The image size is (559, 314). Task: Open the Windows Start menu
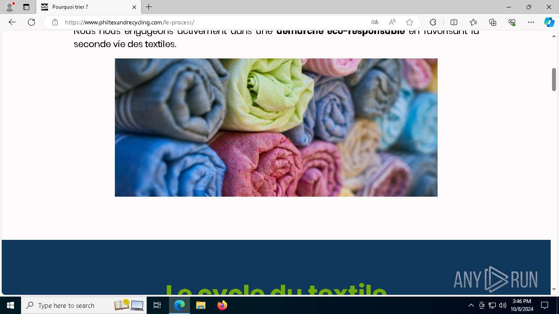coord(10,305)
